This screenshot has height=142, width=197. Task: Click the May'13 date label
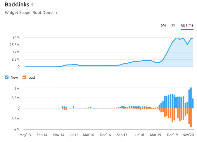coord(25,135)
